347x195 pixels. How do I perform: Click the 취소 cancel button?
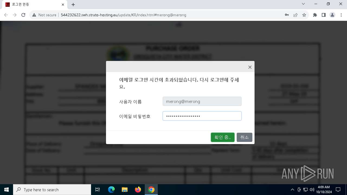pyautogui.click(x=244, y=137)
